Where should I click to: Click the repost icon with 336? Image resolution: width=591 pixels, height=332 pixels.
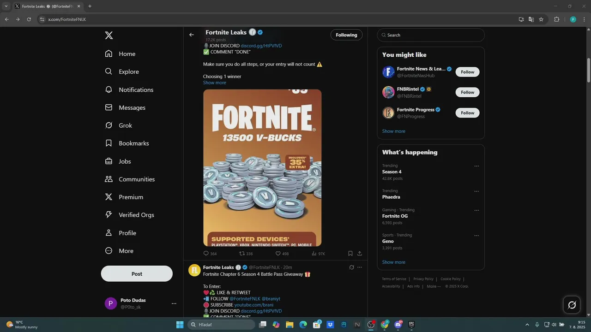click(x=242, y=254)
